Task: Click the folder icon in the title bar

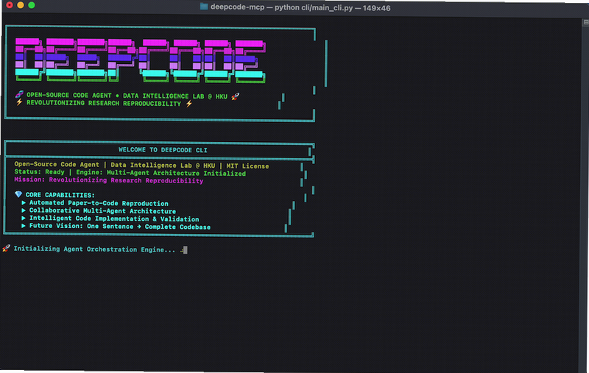Action: coord(204,7)
